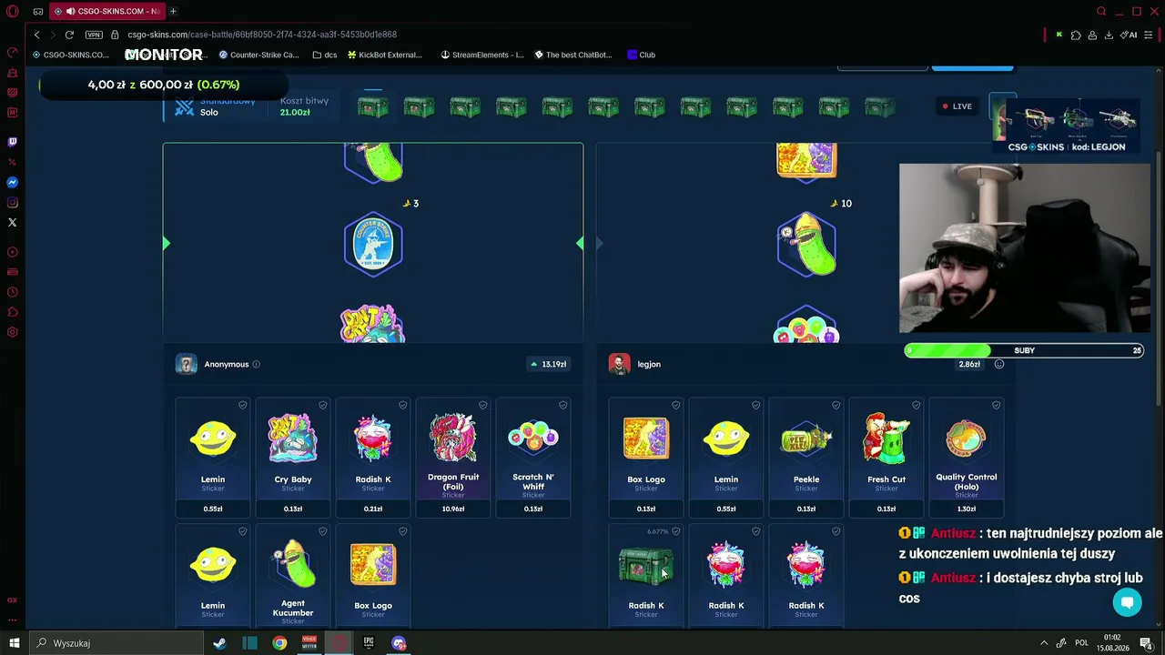Open X (Twitter) from the browser sidebar
This screenshot has height=655, width=1165.
click(12, 222)
